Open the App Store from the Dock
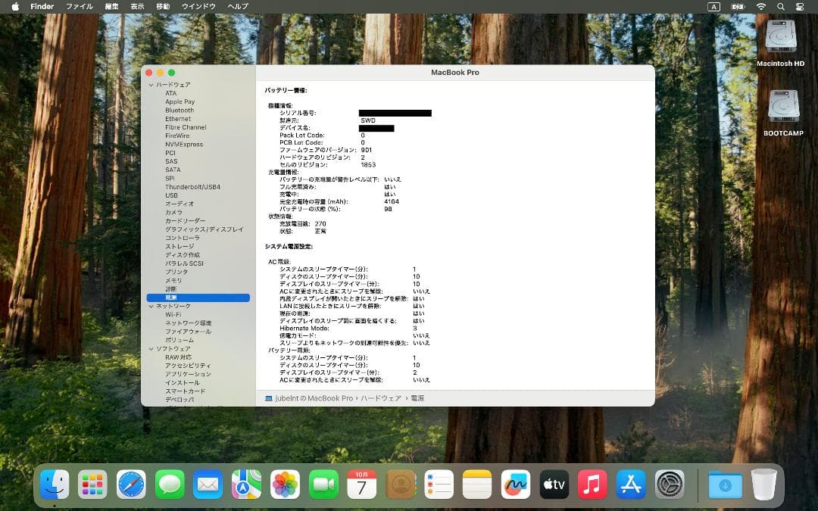This screenshot has width=818, height=511. (630, 482)
